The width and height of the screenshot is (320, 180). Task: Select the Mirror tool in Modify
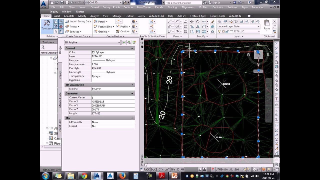pos(198,26)
